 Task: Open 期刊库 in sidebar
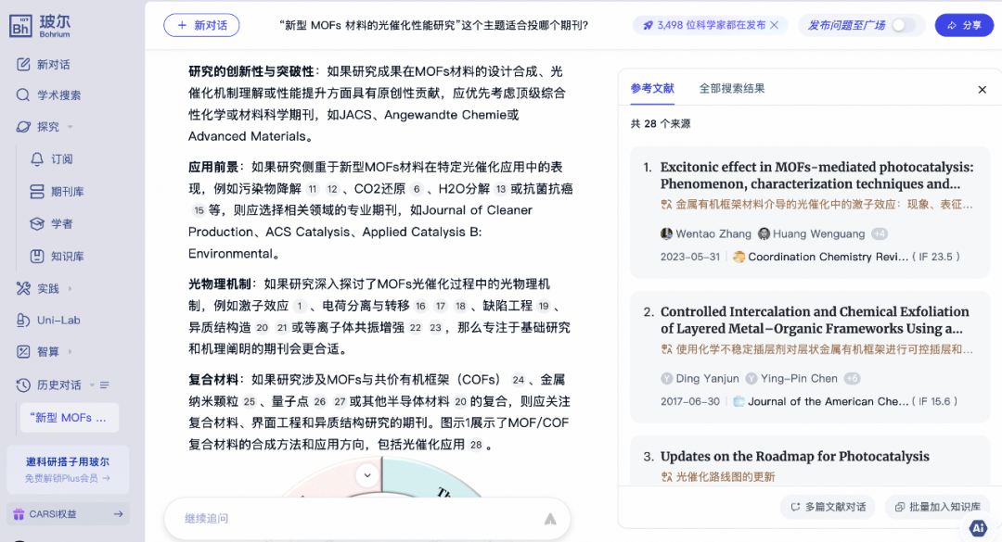click(57, 192)
